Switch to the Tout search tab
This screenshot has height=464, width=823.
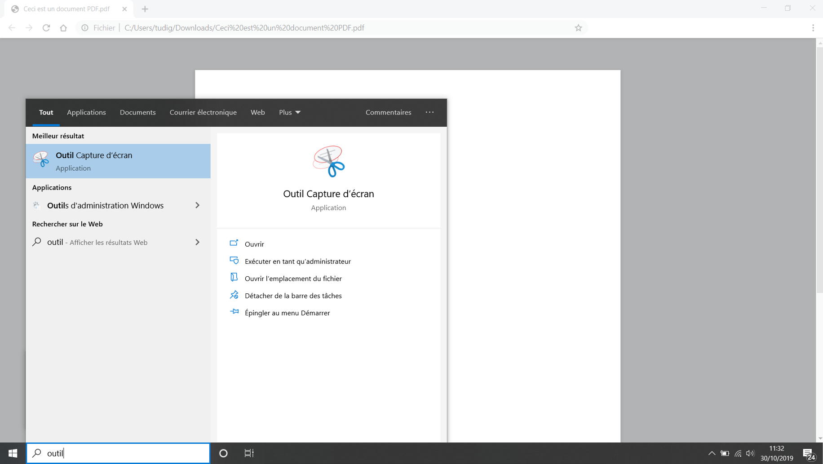tap(46, 112)
